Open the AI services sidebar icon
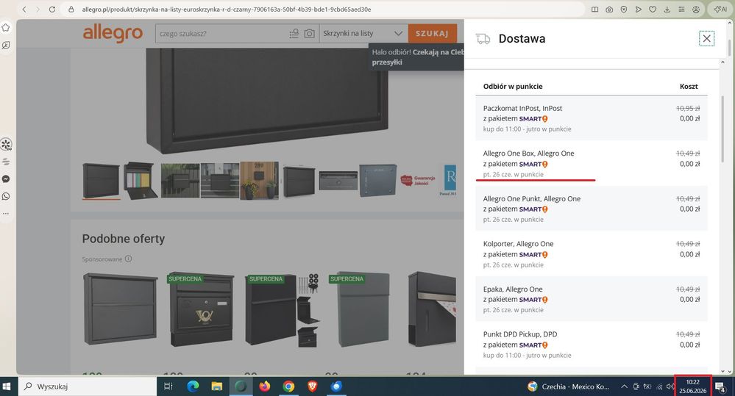The image size is (735, 396). tap(6, 145)
